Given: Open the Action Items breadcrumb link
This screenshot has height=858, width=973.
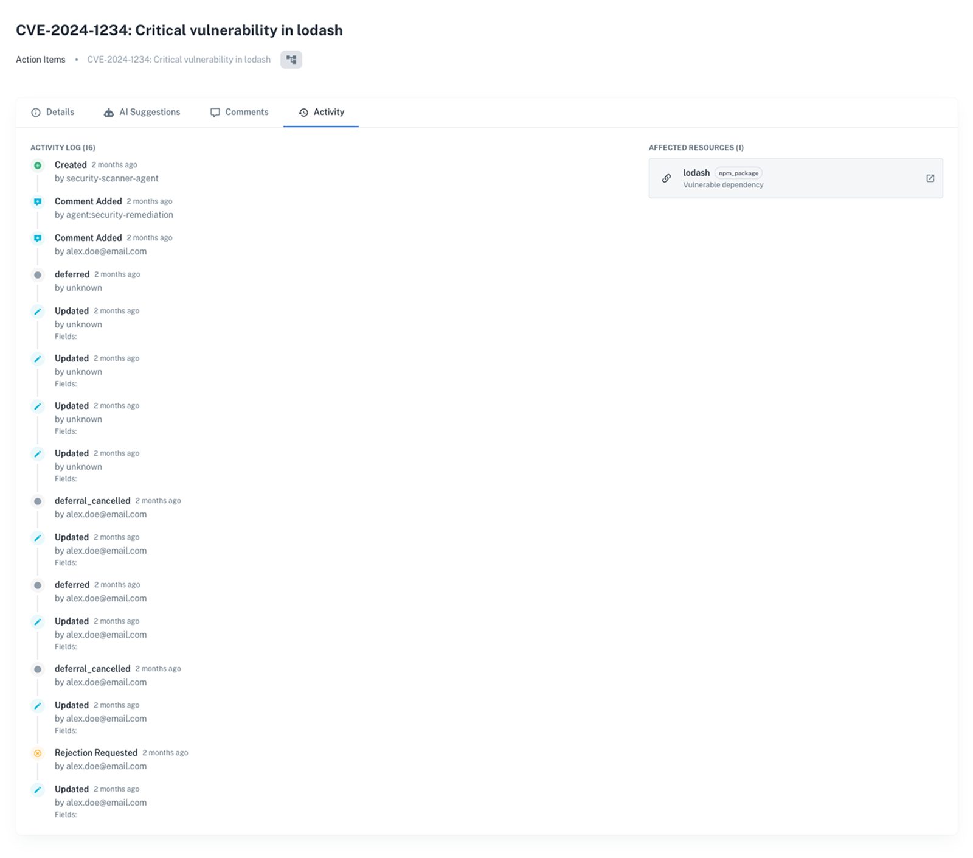Looking at the screenshot, I should [x=40, y=59].
